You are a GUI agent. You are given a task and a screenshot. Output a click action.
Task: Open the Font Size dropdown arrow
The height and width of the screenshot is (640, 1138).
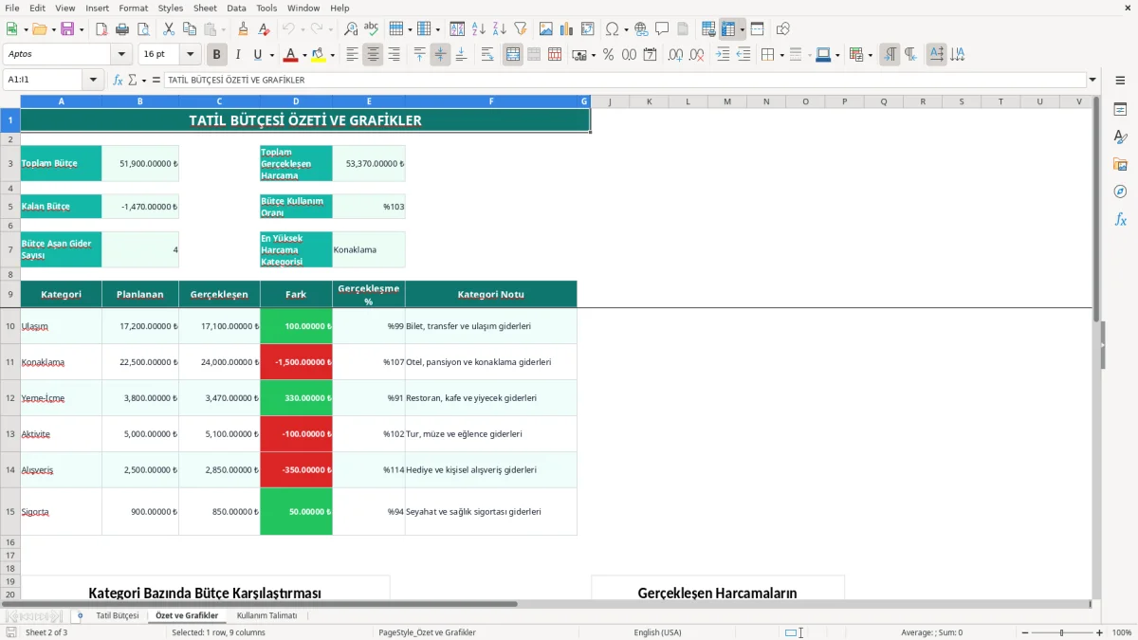tap(191, 55)
